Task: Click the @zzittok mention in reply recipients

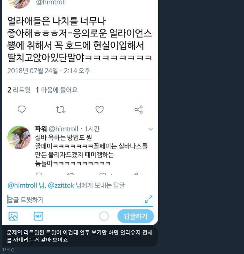Action: (61, 185)
